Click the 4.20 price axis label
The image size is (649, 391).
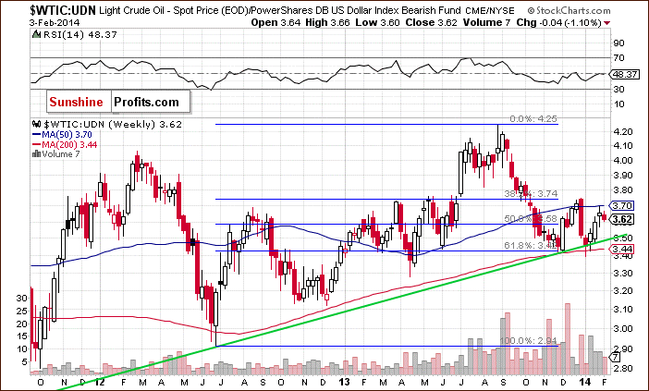pos(622,131)
